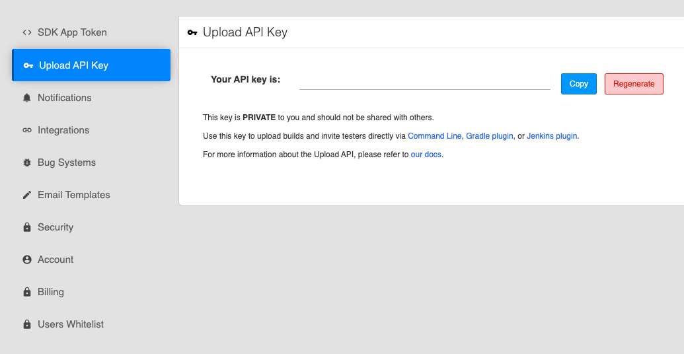Click the Notifications bell icon
Image resolution: width=684 pixels, height=354 pixels.
pos(27,98)
